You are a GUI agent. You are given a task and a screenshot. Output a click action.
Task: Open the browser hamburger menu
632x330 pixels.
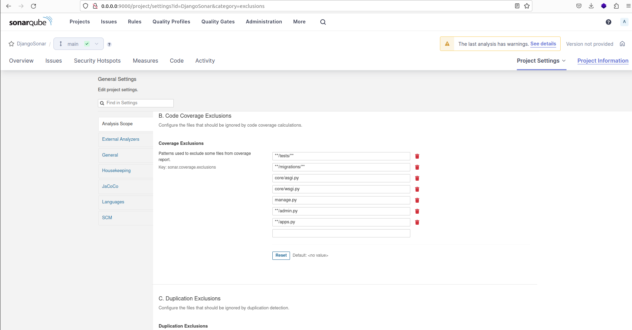pyautogui.click(x=628, y=6)
